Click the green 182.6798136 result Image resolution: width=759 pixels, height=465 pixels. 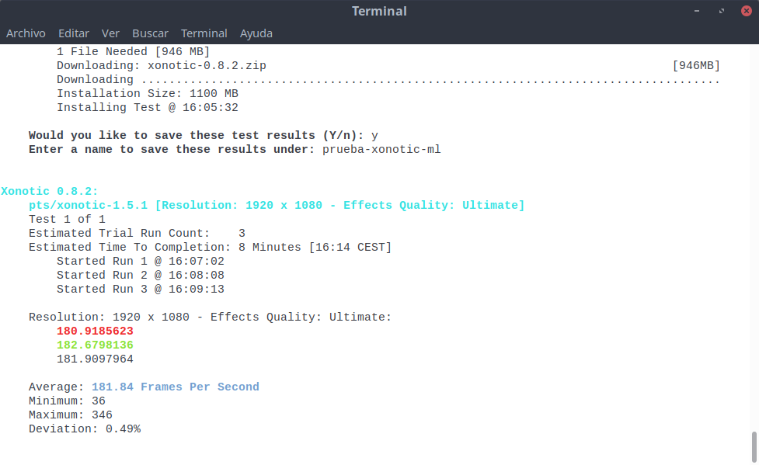(x=95, y=345)
